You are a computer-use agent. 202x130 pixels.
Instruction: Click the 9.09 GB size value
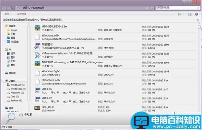(151, 75)
